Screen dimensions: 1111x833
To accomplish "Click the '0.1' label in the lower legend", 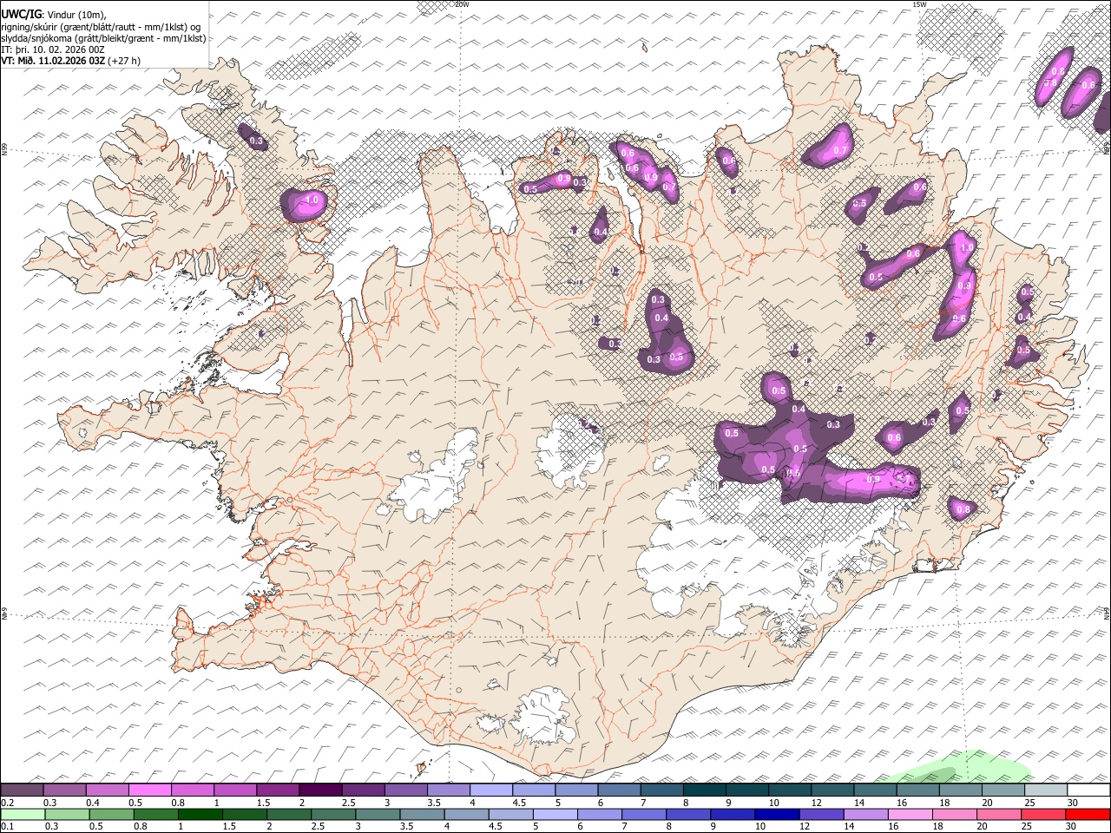I will point(7,826).
